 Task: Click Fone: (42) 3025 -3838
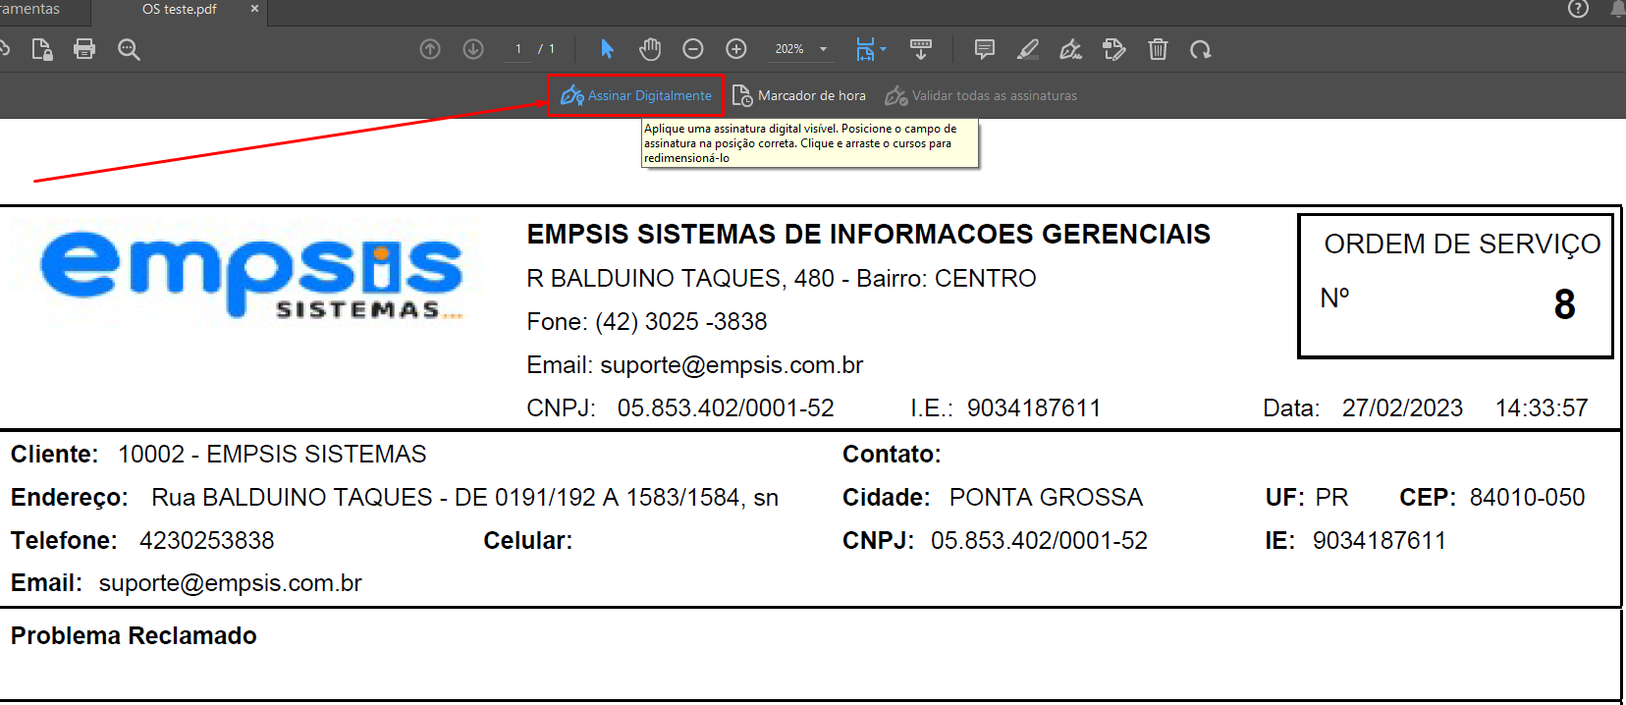(x=647, y=321)
